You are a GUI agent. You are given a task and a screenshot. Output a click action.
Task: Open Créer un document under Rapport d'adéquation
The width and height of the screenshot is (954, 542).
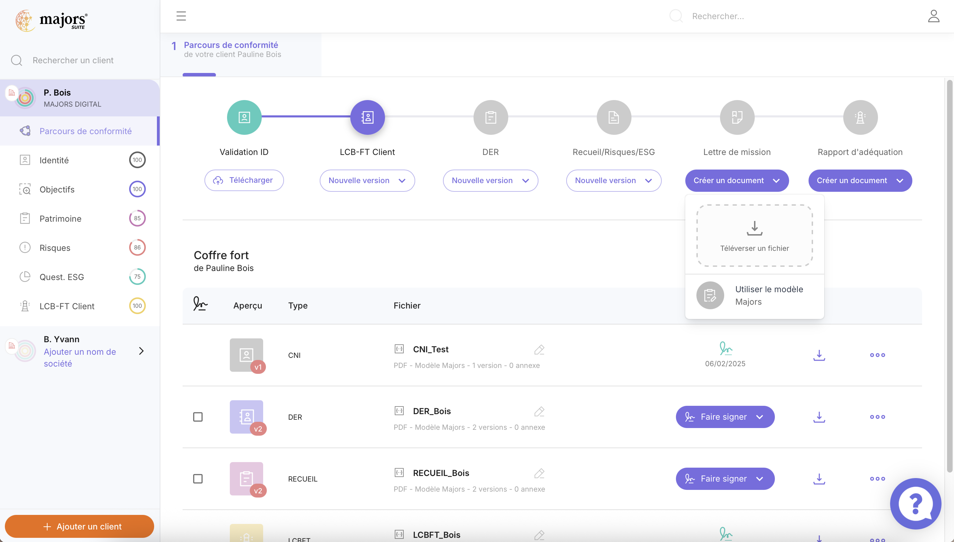860,181
